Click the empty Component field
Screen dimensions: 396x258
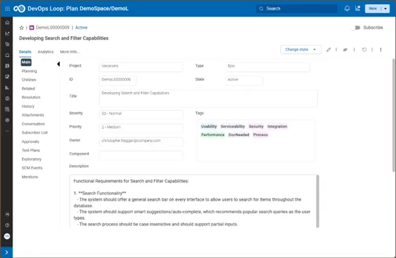pos(141,155)
